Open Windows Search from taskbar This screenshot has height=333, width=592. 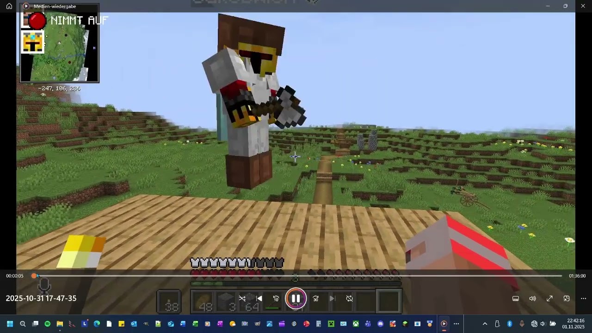point(23,324)
